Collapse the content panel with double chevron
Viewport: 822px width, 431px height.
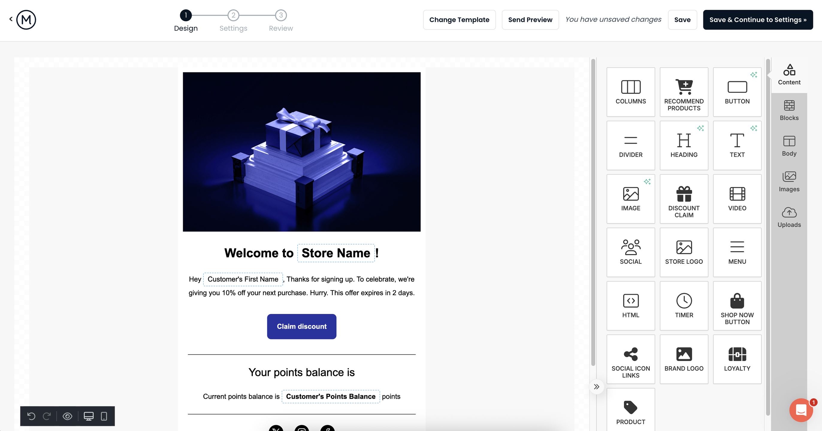[x=596, y=387]
